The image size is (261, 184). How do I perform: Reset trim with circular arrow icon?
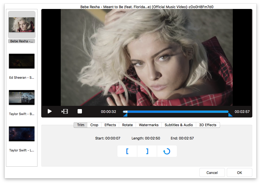pyautogui.click(x=167, y=151)
